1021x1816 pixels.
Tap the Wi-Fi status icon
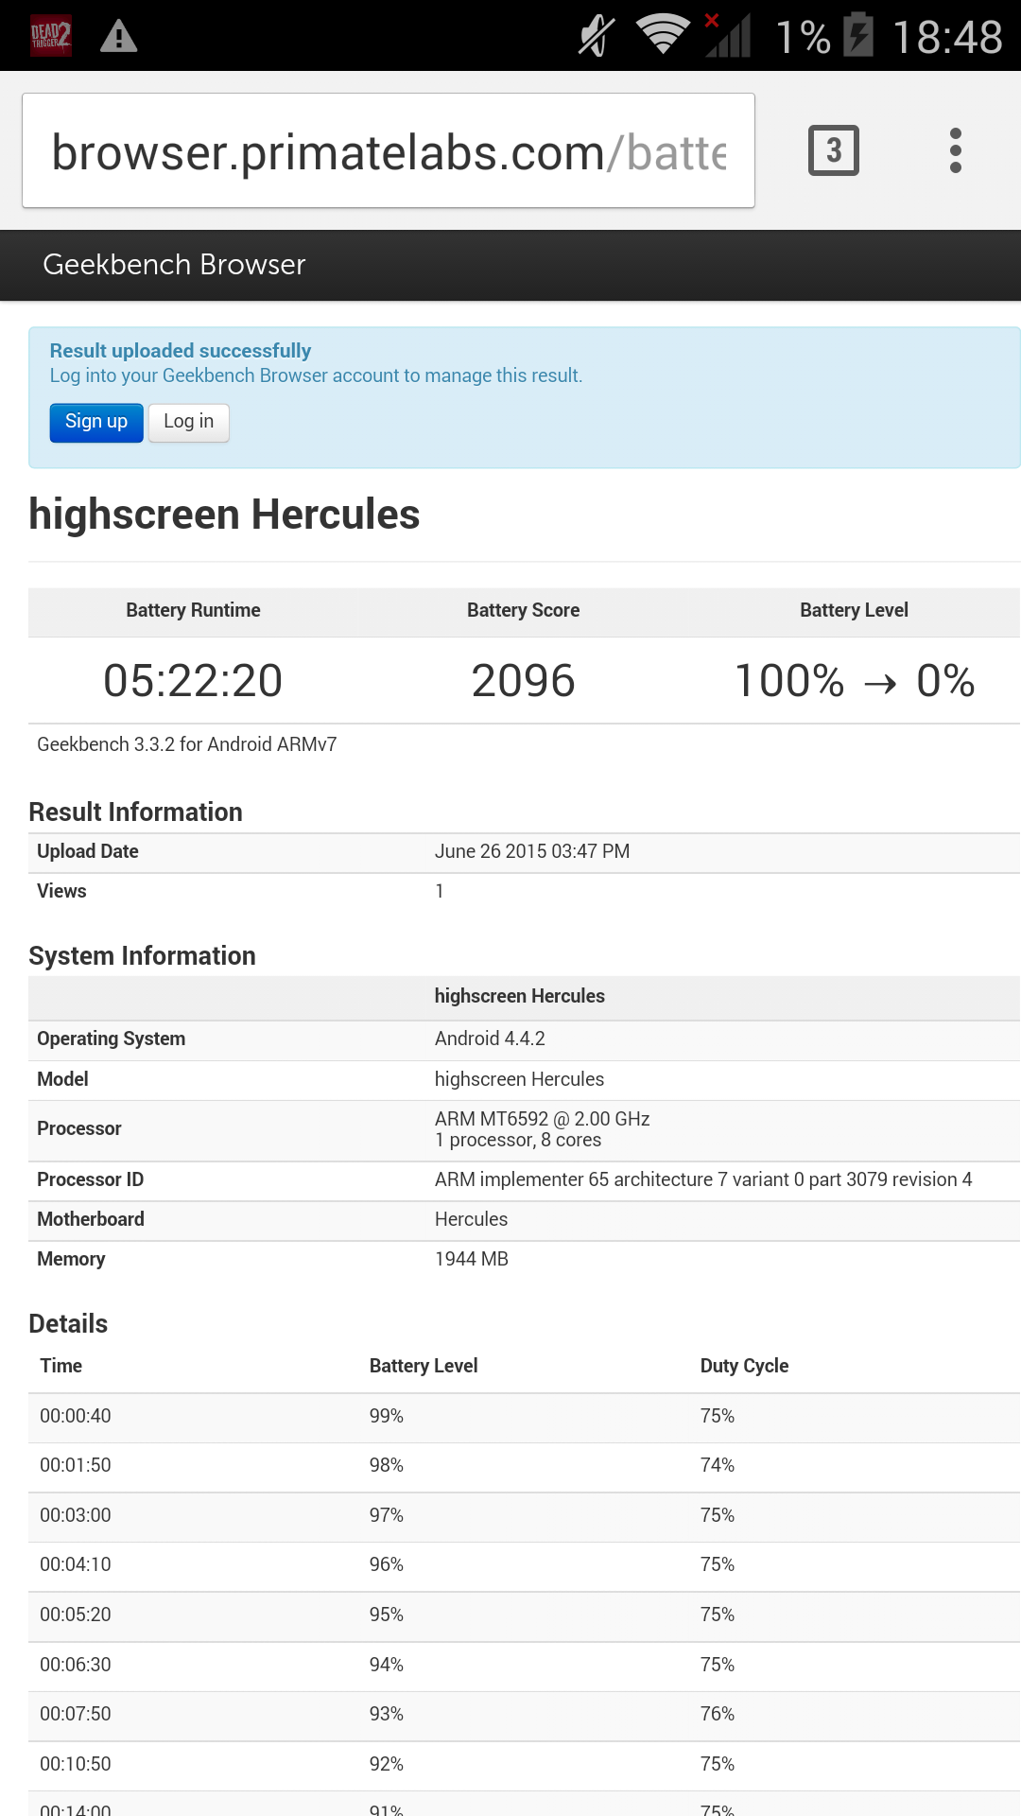[664, 35]
